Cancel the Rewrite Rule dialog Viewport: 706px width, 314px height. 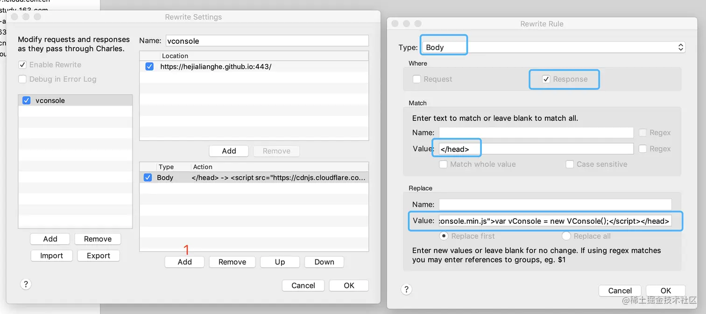click(x=620, y=291)
